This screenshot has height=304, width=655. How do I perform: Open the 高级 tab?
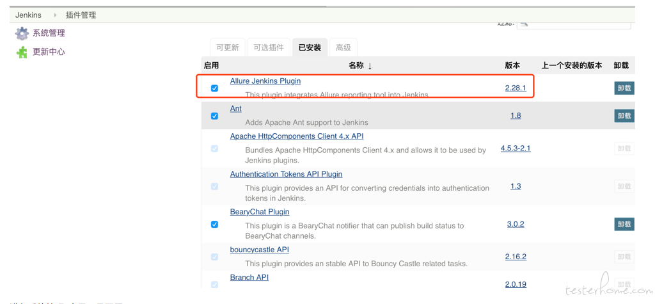pos(343,47)
